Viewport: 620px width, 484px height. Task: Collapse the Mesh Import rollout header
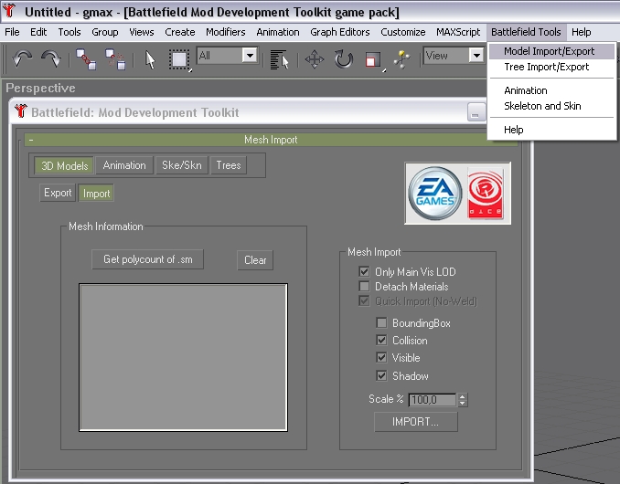pyautogui.click(x=271, y=140)
